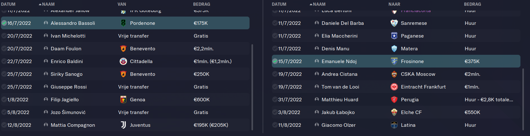Sort outgoing transfers by NAAM column arrow
This screenshot has height=136, width=530.
click(x=311, y=4)
